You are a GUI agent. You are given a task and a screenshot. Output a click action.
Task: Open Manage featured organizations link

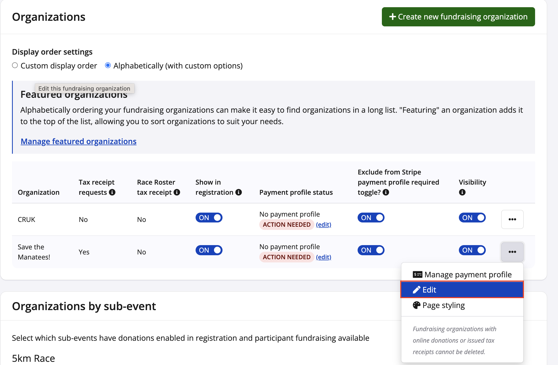coord(79,141)
